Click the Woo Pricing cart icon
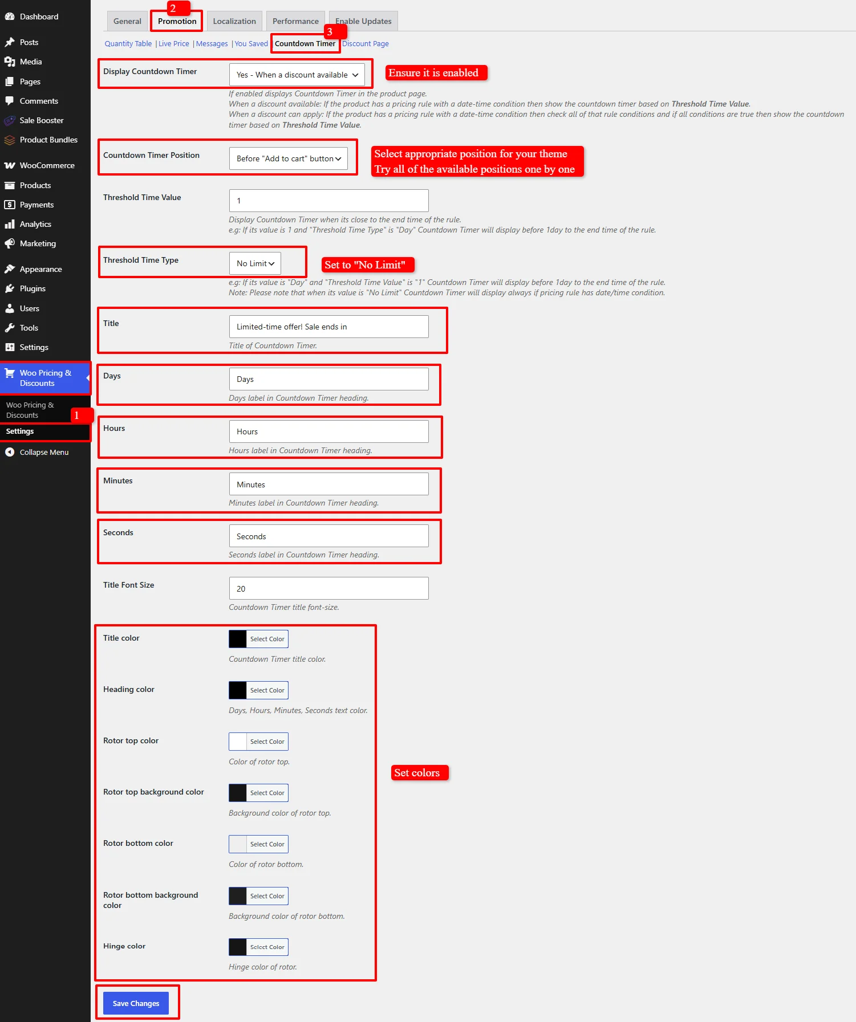 click(10, 373)
